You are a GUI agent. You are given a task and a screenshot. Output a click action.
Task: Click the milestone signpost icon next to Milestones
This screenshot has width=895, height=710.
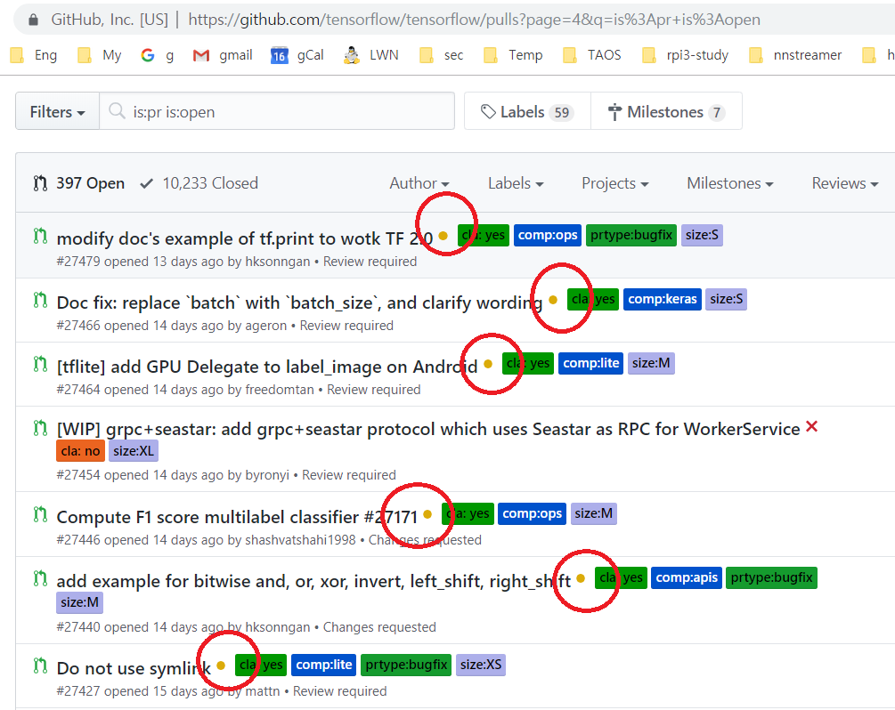click(614, 110)
